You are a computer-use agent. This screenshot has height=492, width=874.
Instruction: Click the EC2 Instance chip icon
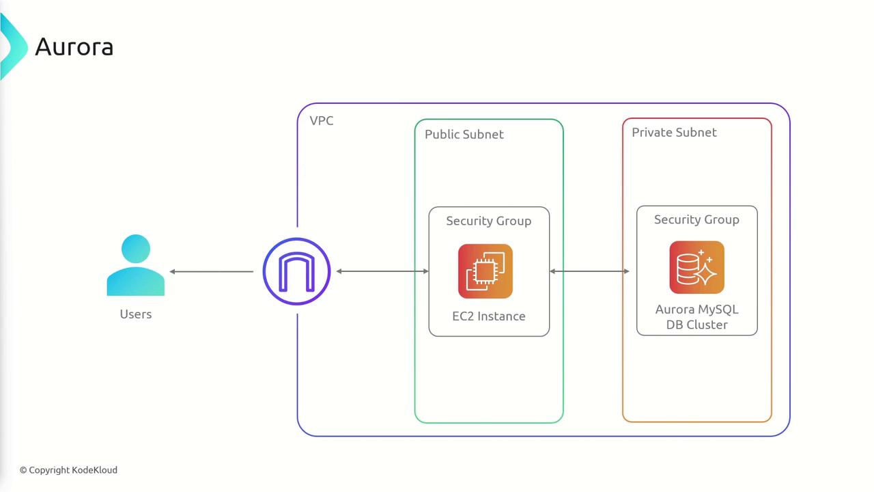485,271
